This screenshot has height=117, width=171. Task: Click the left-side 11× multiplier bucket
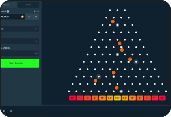click(80, 98)
